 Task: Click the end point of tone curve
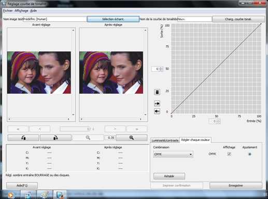[x=261, y=24]
